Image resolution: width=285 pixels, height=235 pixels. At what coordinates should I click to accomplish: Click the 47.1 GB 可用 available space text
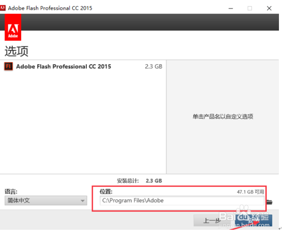(250, 192)
